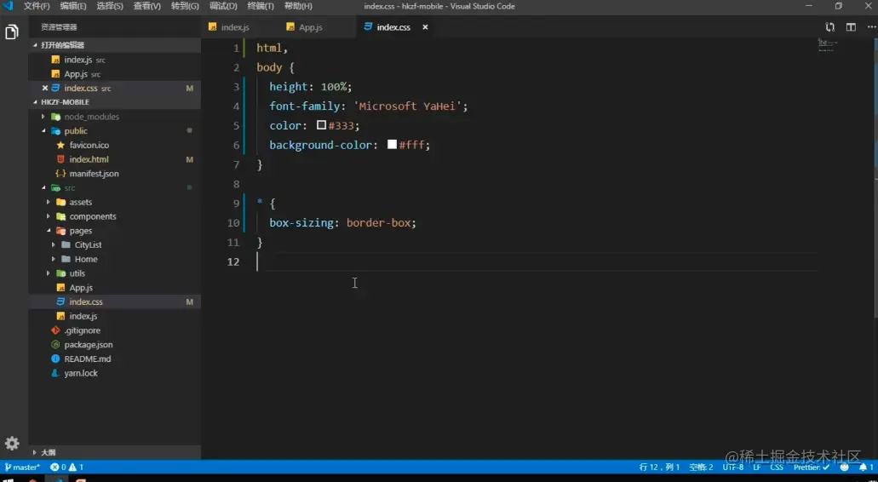This screenshot has height=482, width=878.
Task: Place cursor on box-sizing property line
Action: [342, 223]
